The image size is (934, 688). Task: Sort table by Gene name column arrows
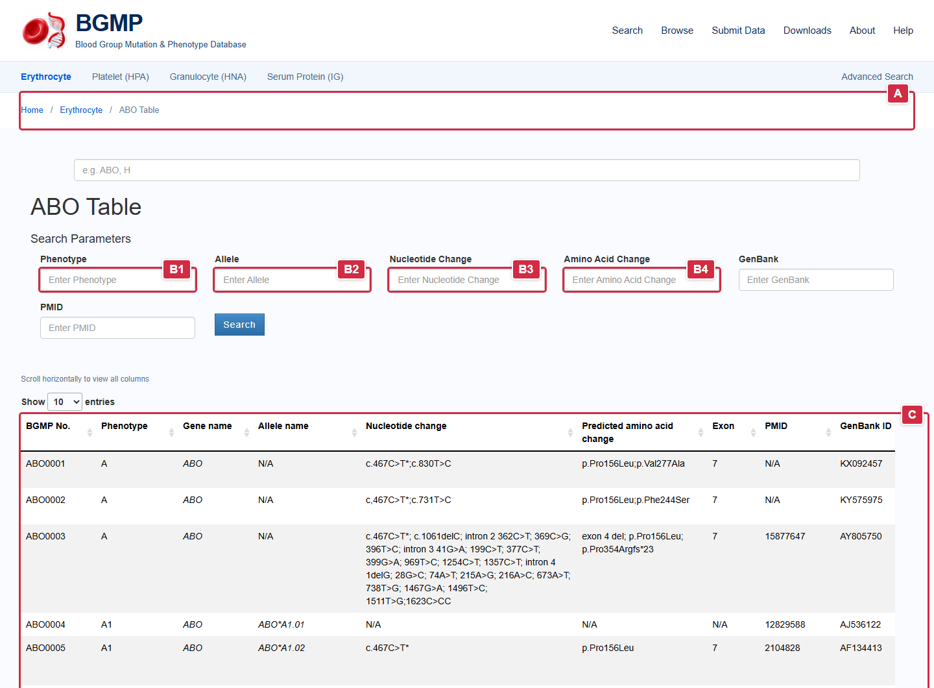click(x=246, y=432)
